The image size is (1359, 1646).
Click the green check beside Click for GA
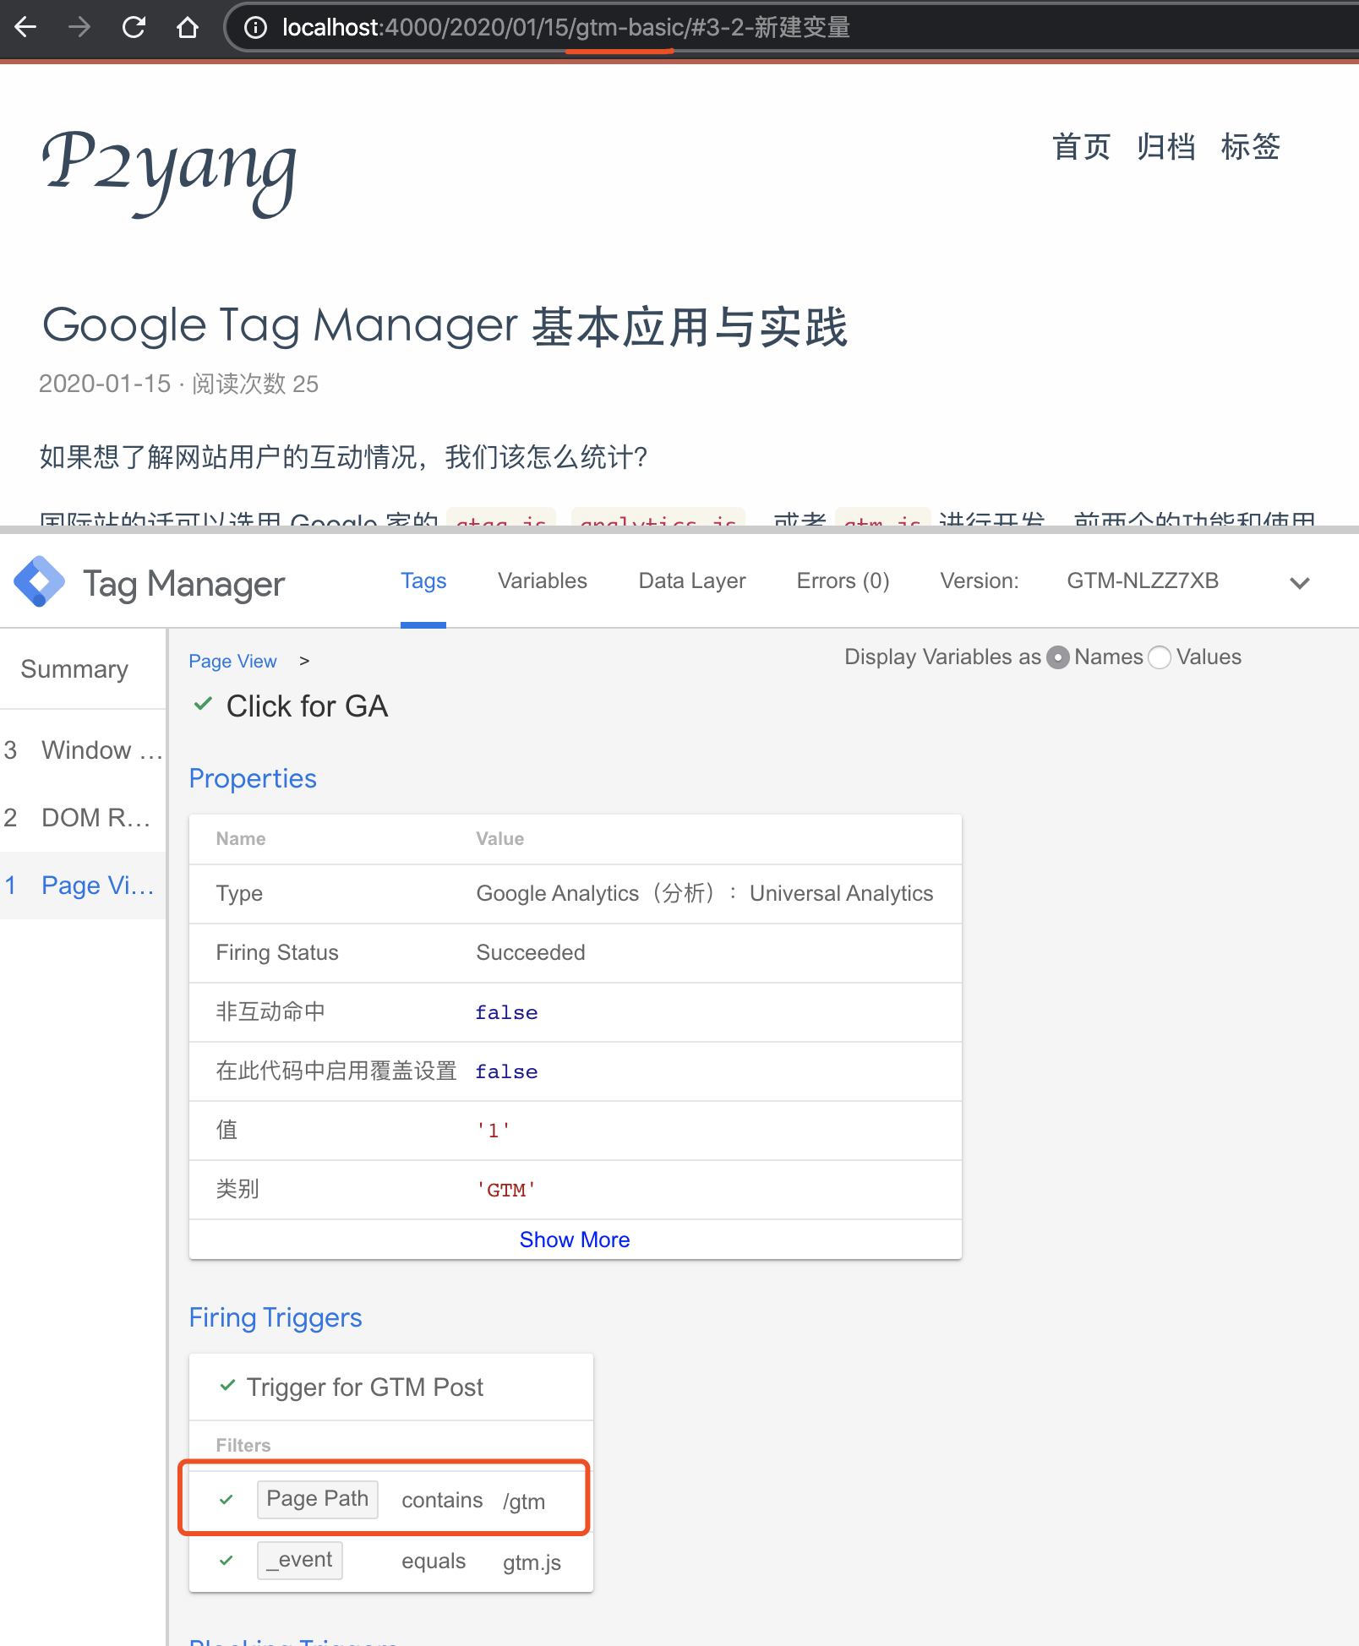click(203, 705)
